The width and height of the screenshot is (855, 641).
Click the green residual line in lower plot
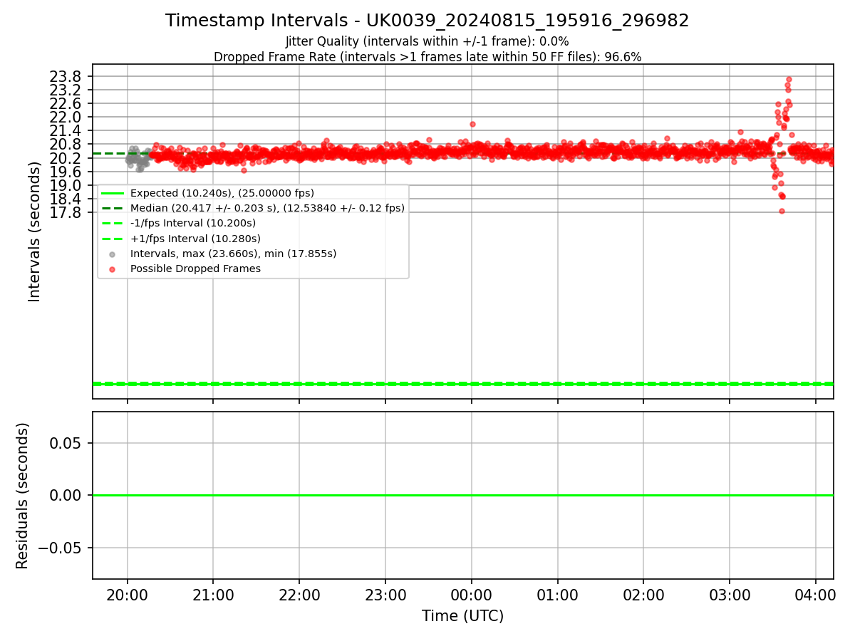point(462,495)
